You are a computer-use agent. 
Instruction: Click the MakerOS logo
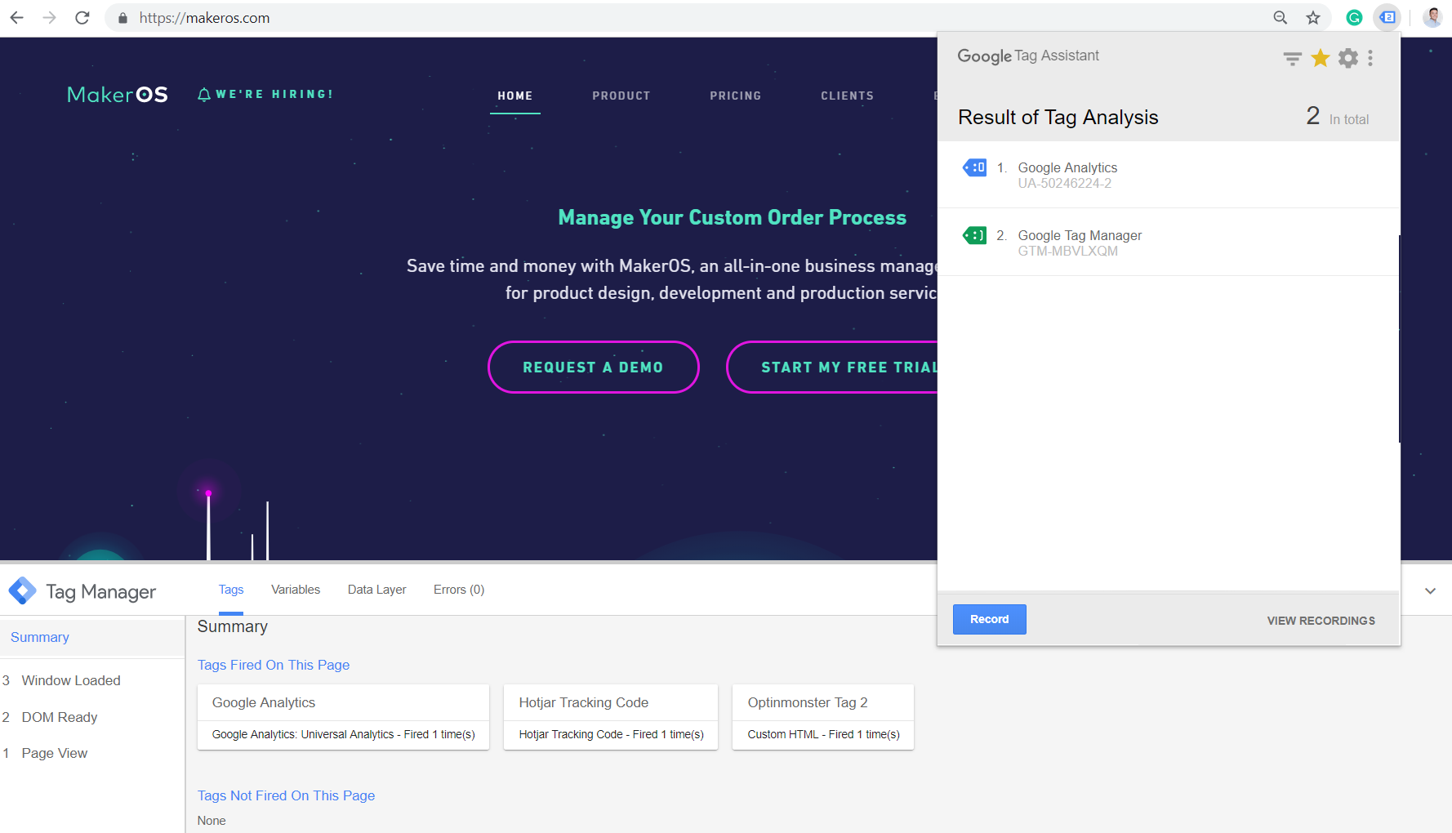pyautogui.click(x=118, y=95)
